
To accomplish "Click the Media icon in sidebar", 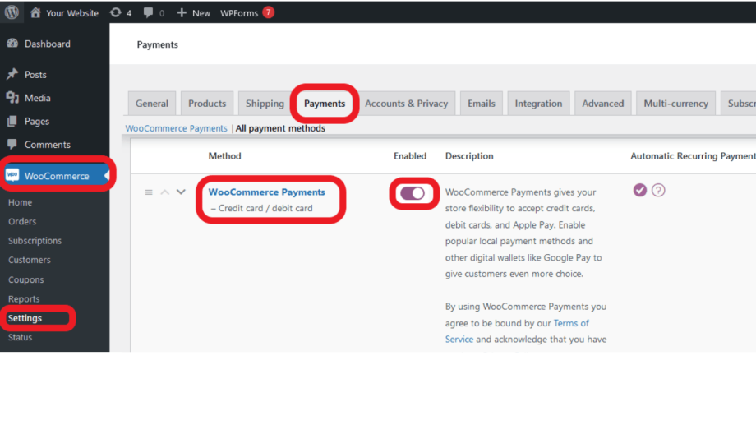I will point(12,98).
